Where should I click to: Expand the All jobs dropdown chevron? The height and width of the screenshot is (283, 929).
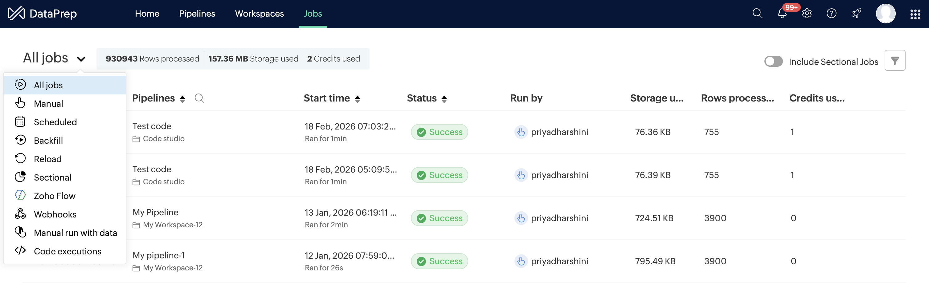tap(81, 59)
